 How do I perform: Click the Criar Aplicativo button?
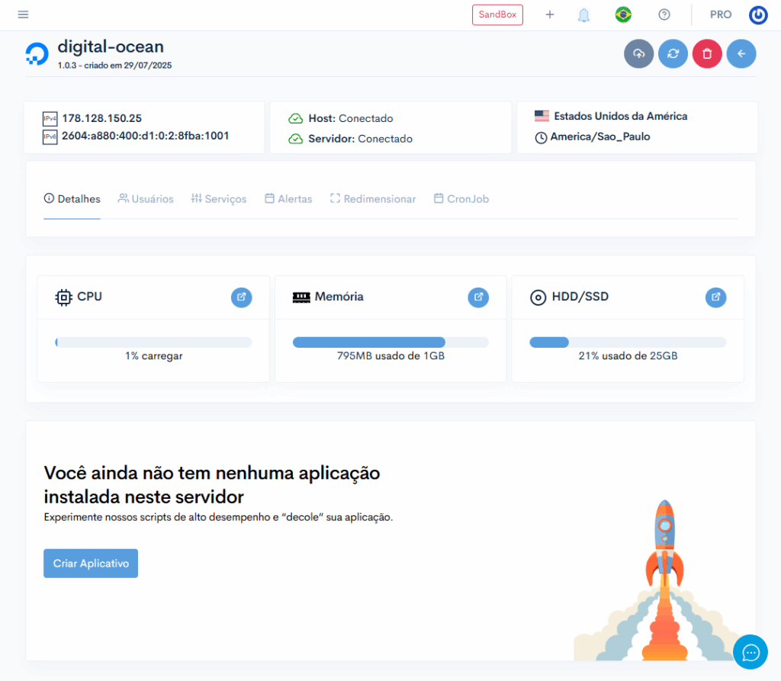point(91,564)
